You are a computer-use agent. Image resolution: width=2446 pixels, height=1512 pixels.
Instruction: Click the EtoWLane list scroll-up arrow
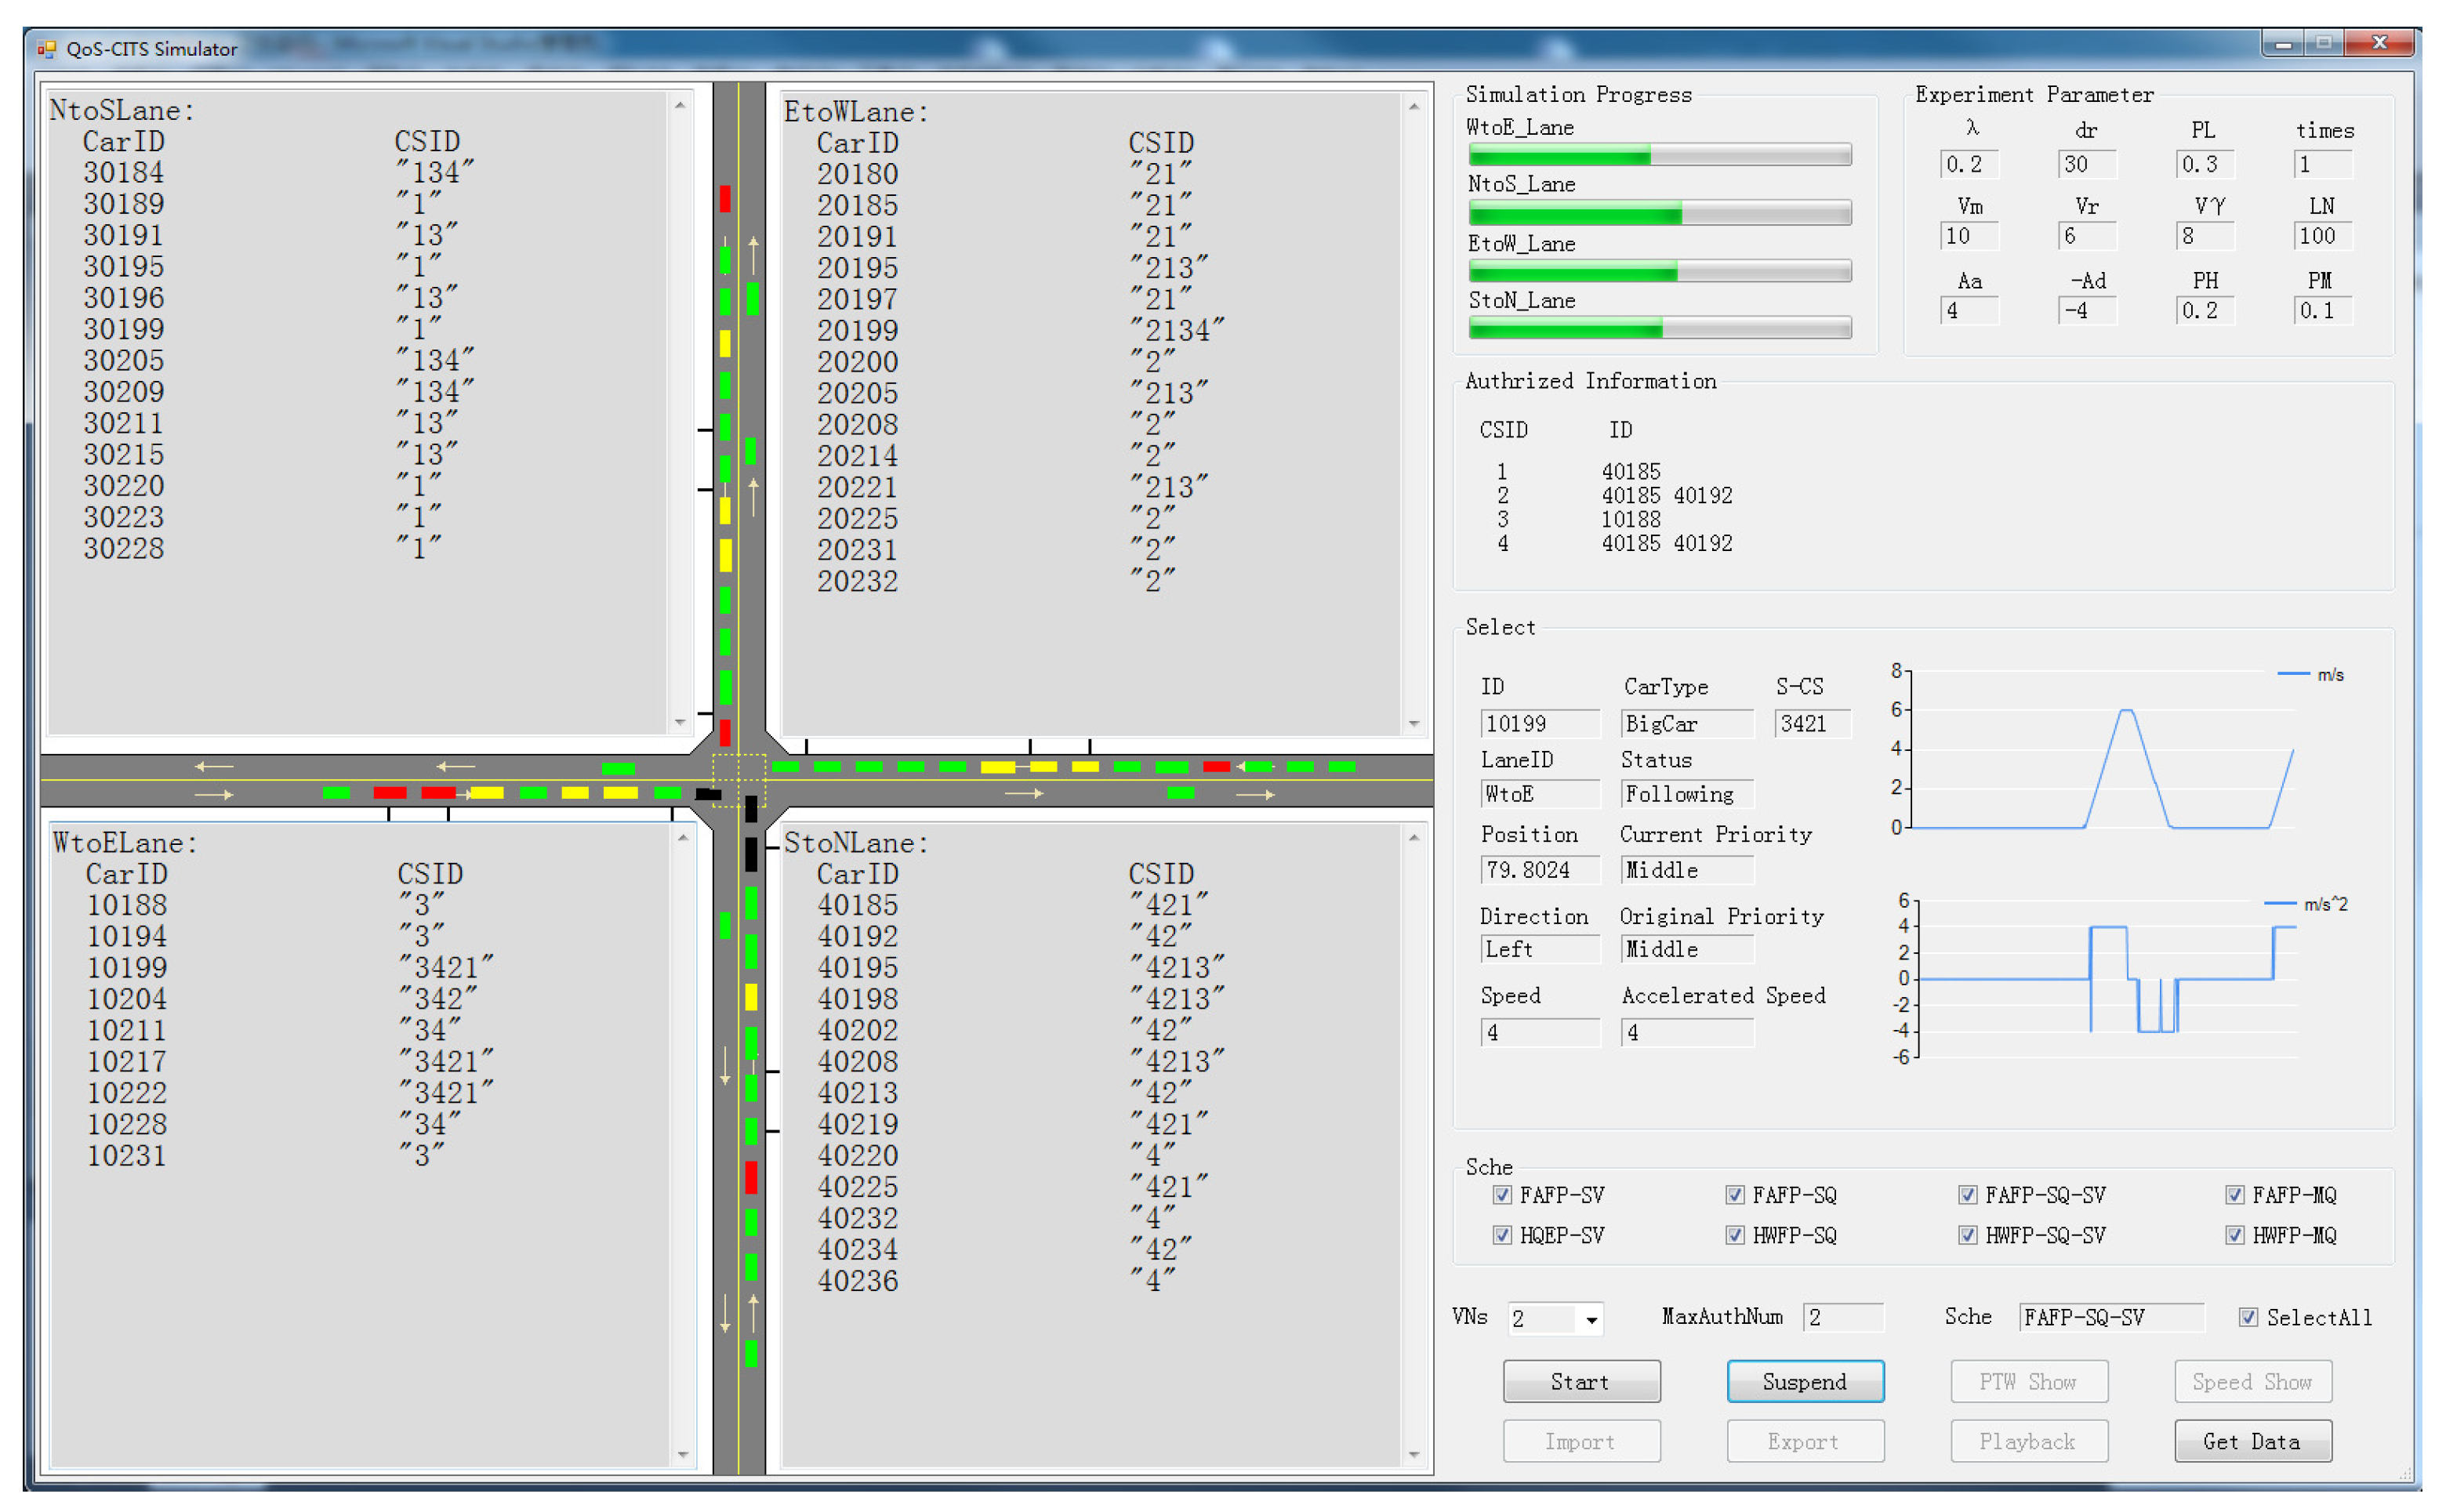tap(1414, 106)
